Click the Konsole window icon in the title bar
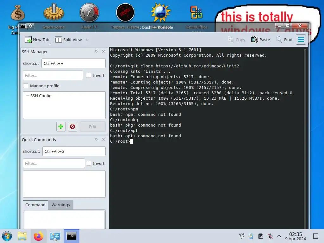 [23, 26]
